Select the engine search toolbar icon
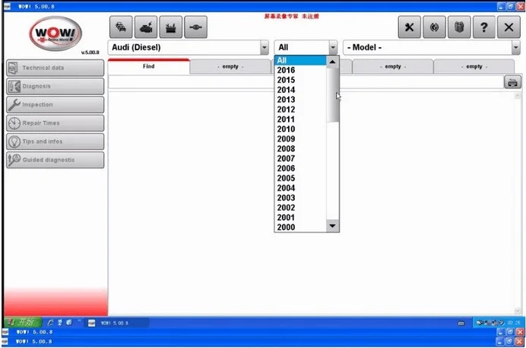The height and width of the screenshot is (348, 526). (x=146, y=27)
